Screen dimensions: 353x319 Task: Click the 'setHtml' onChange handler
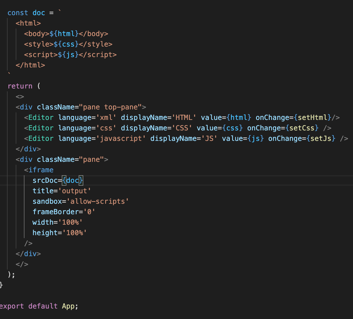313,118
